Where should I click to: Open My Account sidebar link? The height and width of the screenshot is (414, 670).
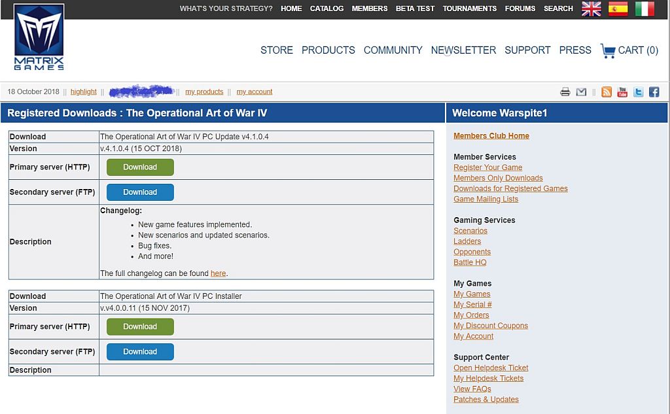pos(474,336)
